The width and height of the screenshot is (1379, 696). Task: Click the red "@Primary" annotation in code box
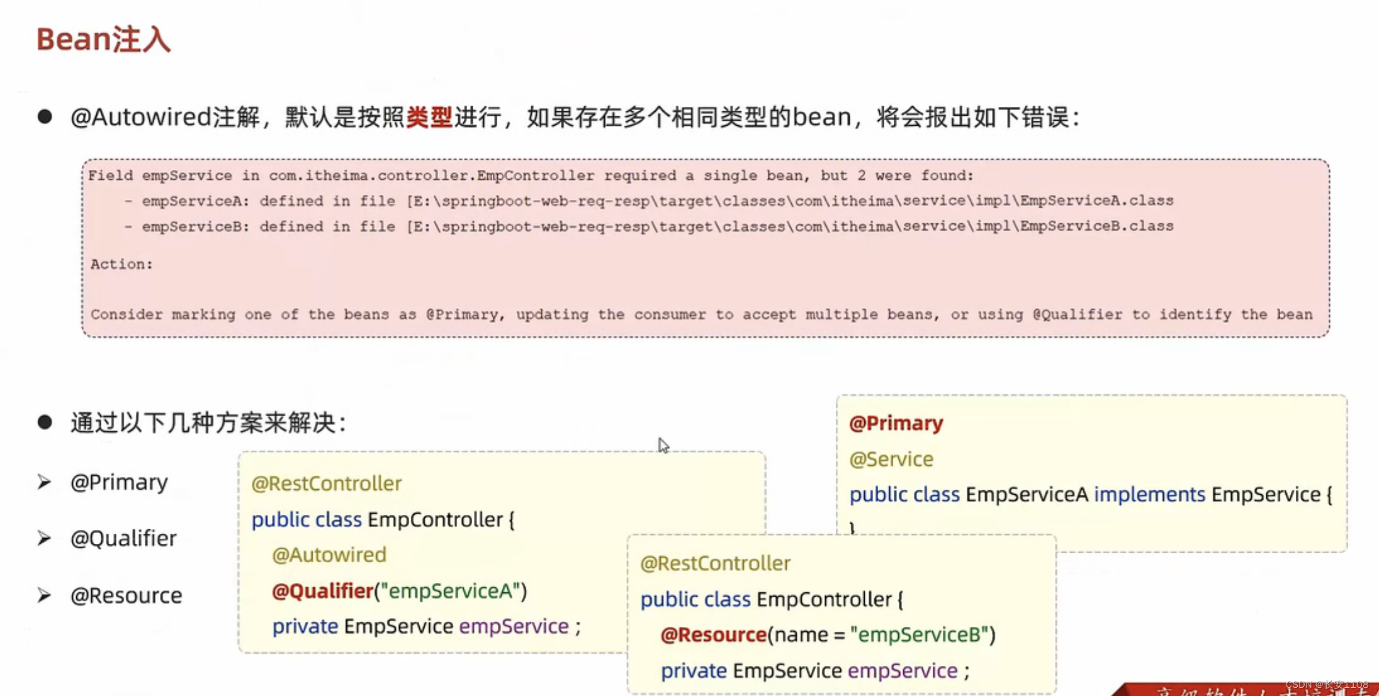click(896, 423)
